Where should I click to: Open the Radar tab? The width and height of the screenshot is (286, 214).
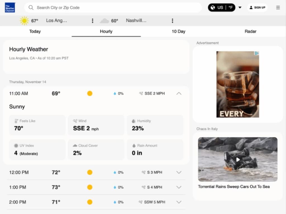[250, 31]
